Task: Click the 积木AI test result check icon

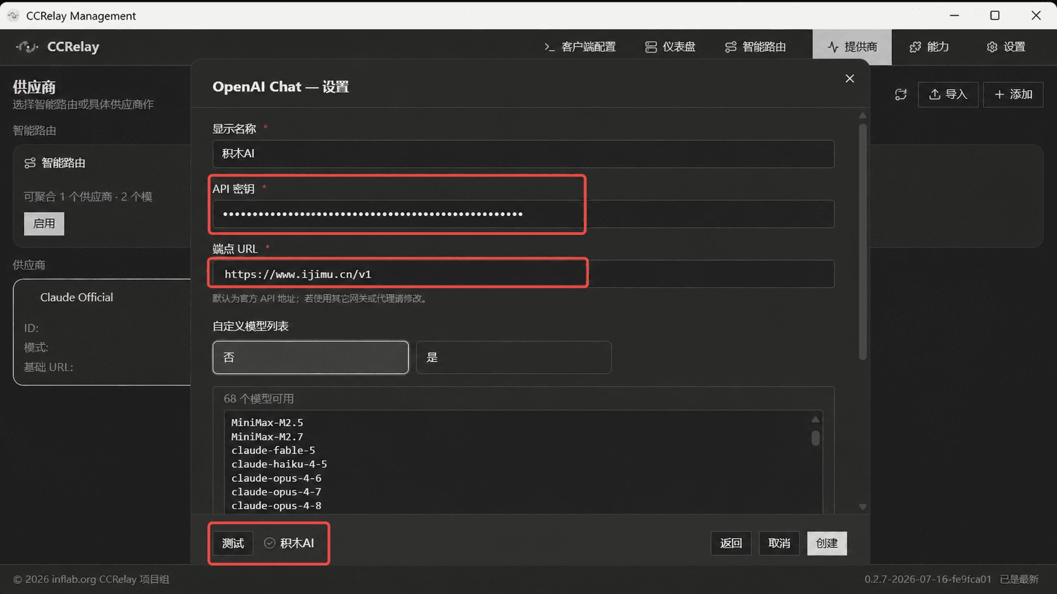Action: [x=269, y=544]
